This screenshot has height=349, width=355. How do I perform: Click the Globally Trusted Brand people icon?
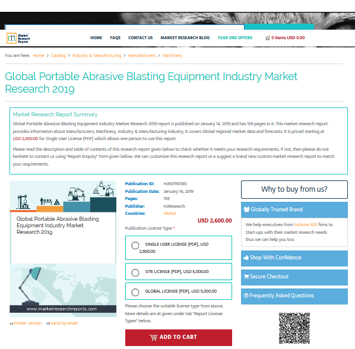[246, 210]
